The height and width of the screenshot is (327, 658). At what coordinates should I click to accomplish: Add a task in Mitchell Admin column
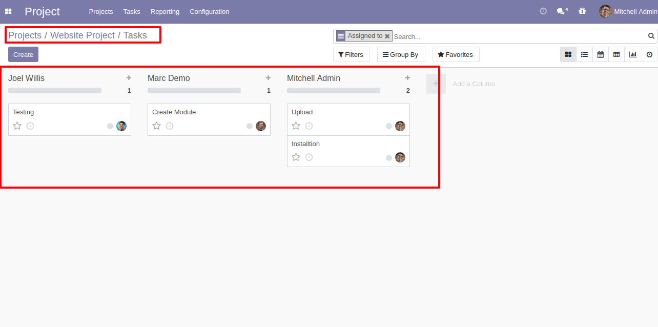[x=407, y=78]
